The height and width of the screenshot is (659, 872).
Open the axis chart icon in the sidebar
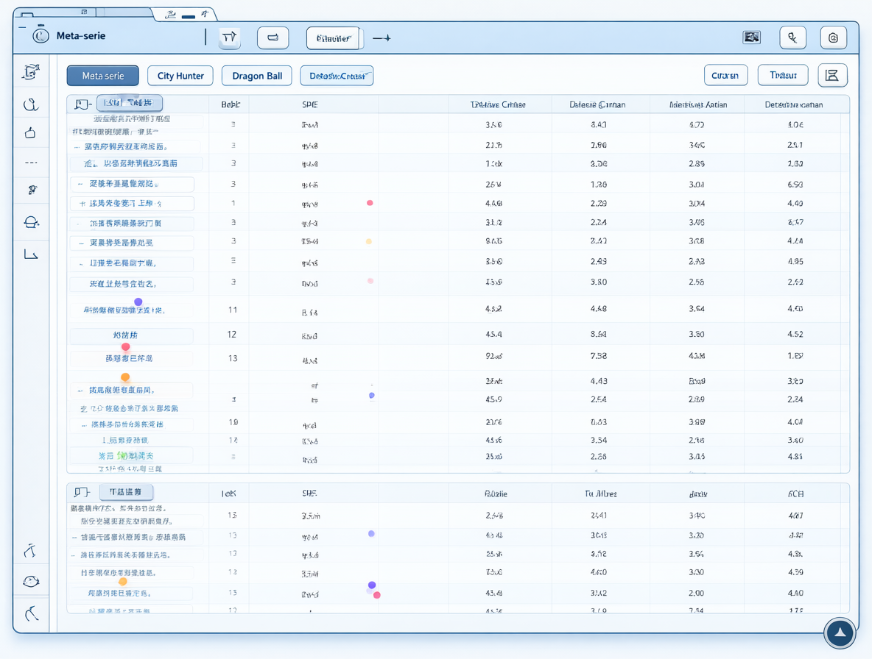[x=31, y=254]
